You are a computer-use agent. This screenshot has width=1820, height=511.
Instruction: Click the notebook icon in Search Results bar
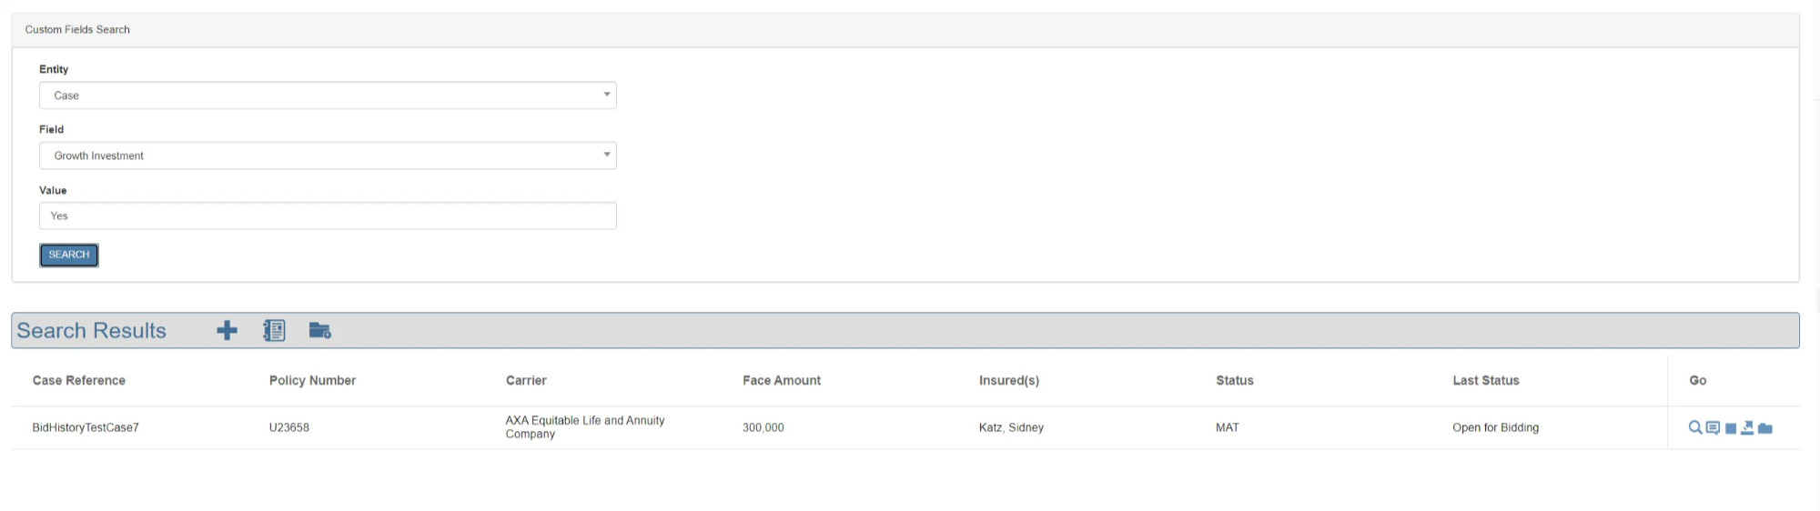click(x=274, y=331)
